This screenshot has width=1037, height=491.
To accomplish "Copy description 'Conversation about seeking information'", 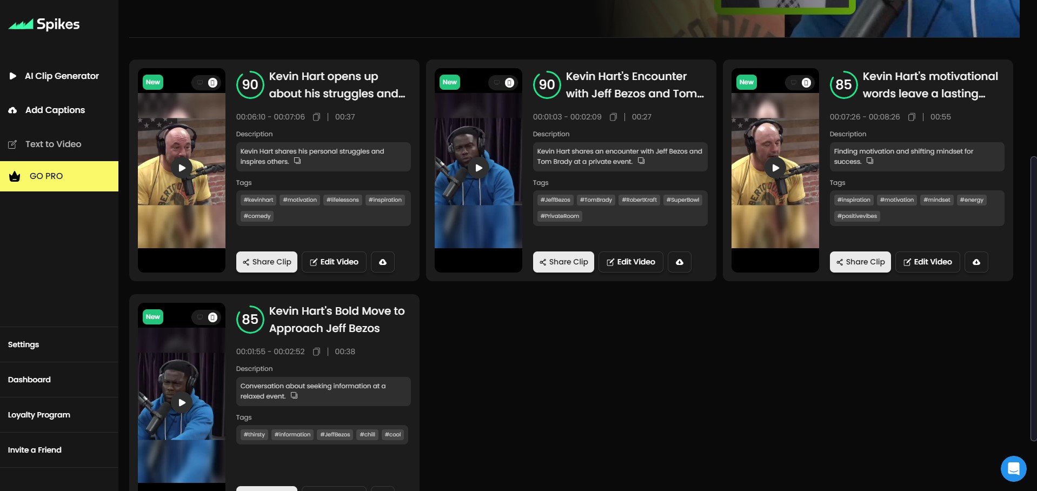I will (294, 396).
